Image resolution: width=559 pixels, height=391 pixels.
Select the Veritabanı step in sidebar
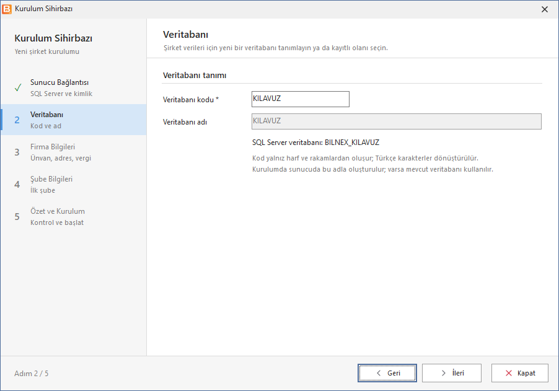pyautogui.click(x=74, y=120)
